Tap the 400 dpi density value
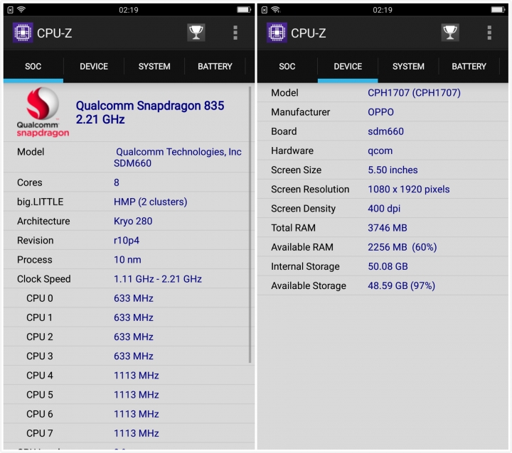The width and height of the screenshot is (512, 453). (384, 209)
